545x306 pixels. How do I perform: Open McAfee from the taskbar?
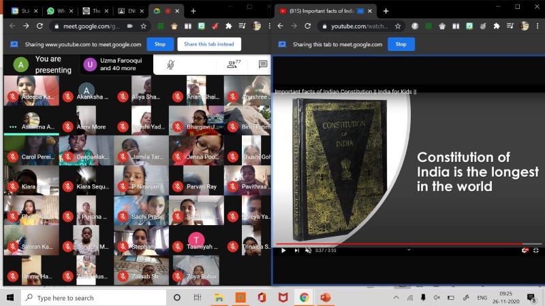[283, 298]
